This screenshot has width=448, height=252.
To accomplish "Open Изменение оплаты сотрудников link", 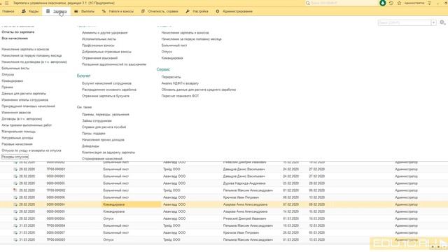I will click(x=25, y=99).
